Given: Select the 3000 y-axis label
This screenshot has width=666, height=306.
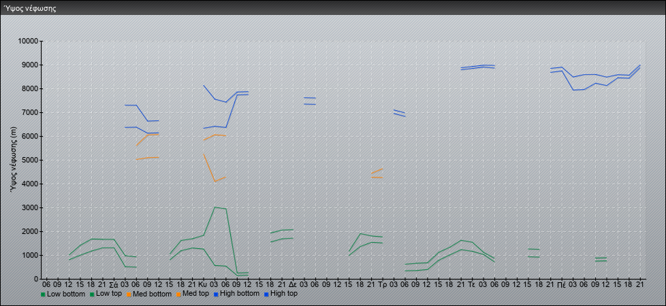Looking at the screenshot, I should click(x=30, y=207).
